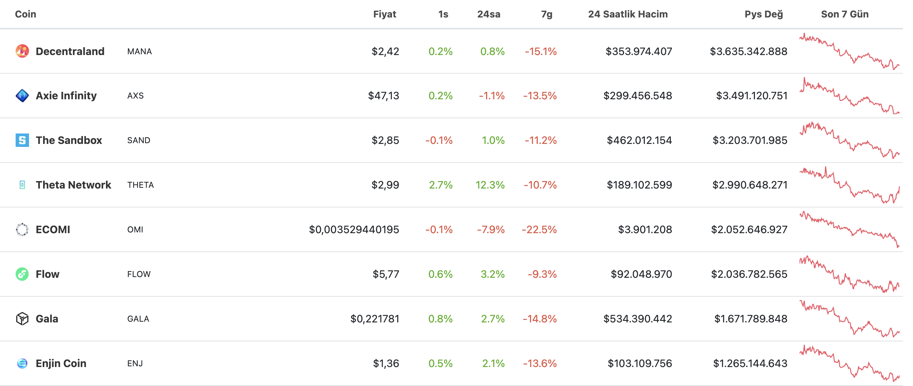
Task: Open the Gala coin page link
Action: 47,319
